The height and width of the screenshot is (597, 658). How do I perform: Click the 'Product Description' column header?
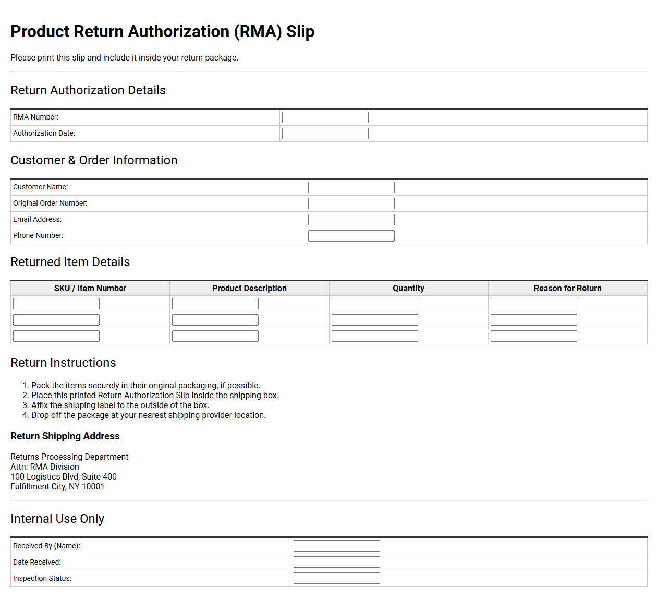[249, 289]
